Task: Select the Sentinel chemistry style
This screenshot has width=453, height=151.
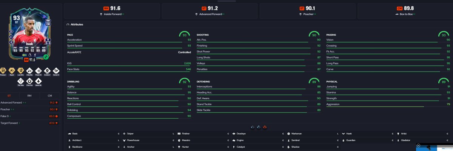Action: [313, 140]
